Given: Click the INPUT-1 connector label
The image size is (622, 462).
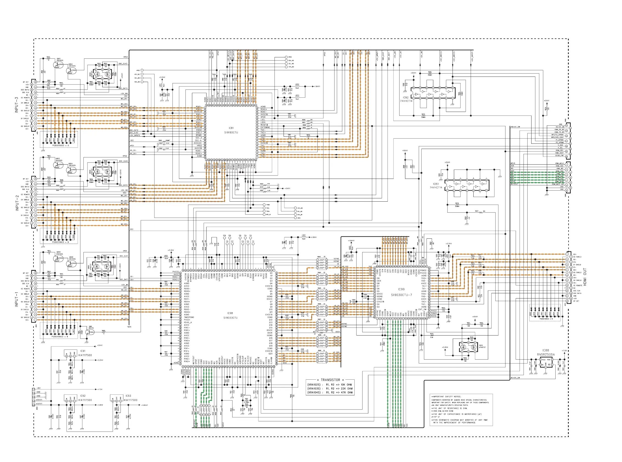Looking at the screenshot, I should (16, 300).
